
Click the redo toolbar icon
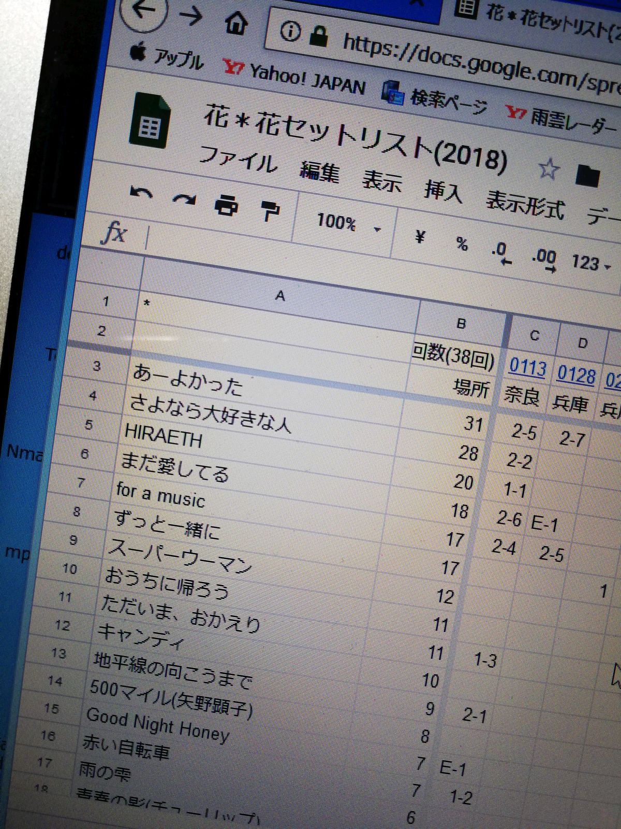pyautogui.click(x=184, y=199)
